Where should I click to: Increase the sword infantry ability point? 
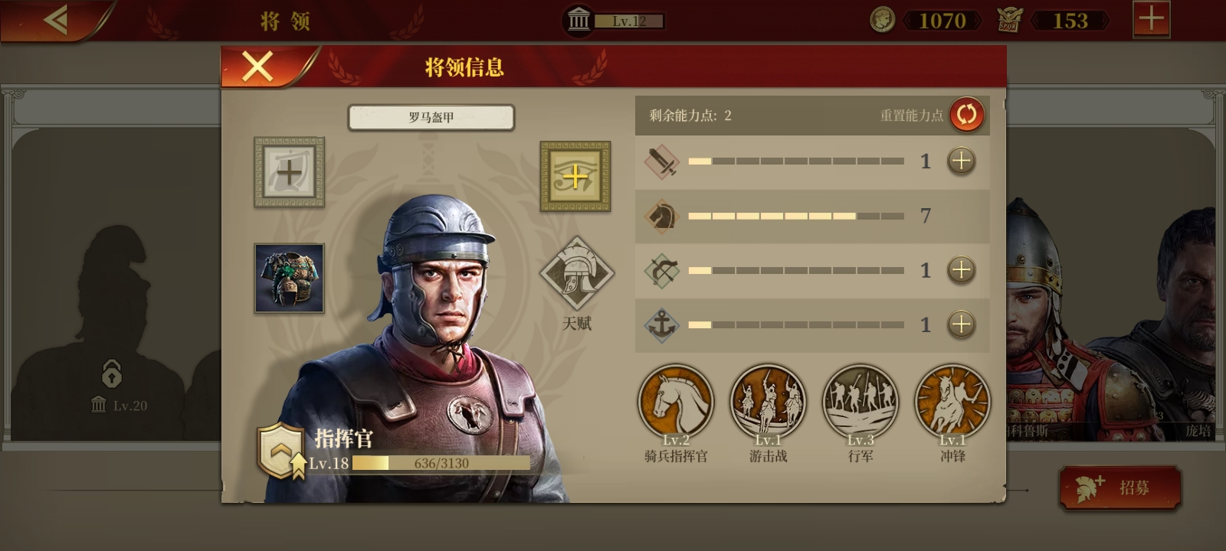click(x=962, y=161)
